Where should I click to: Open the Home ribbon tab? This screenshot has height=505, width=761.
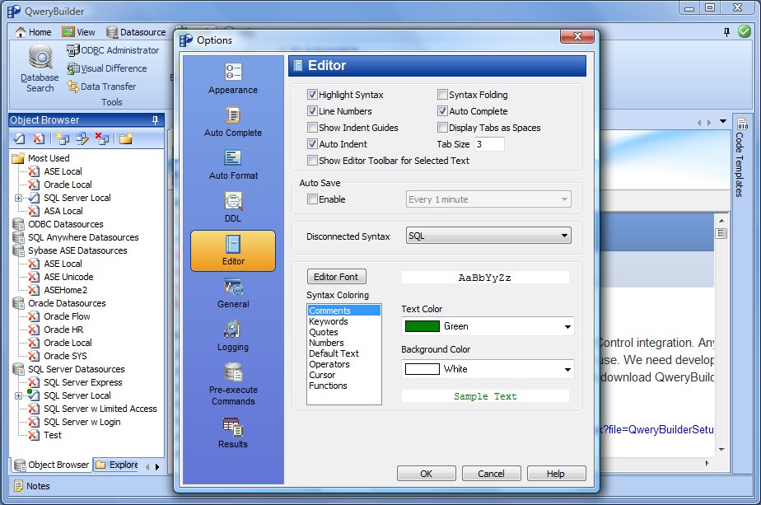click(x=34, y=32)
